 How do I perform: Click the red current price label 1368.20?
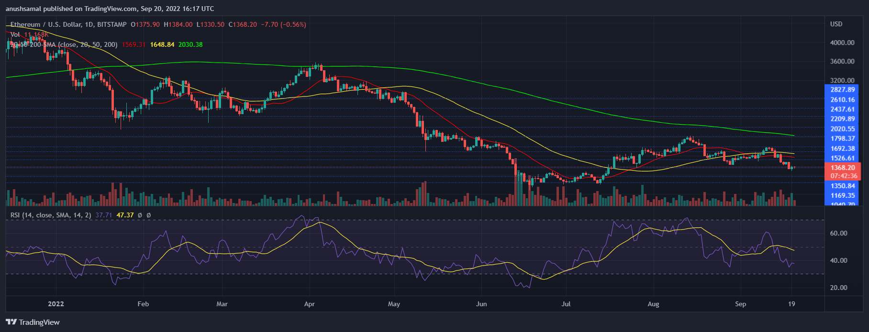(842, 168)
